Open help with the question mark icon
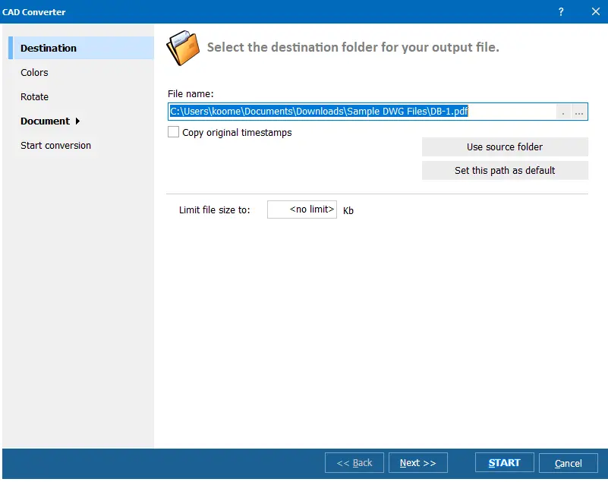 pyautogui.click(x=561, y=11)
